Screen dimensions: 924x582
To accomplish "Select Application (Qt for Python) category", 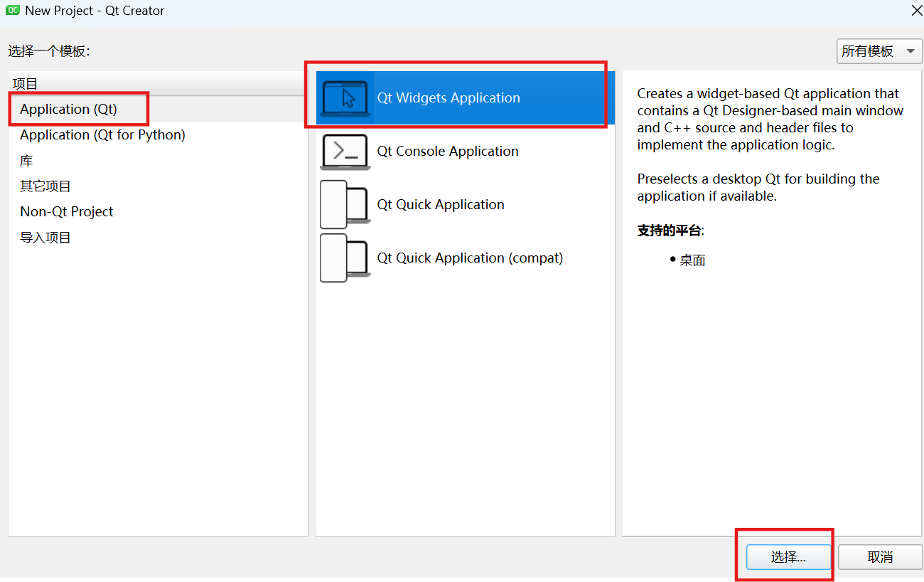I will pyautogui.click(x=159, y=135).
